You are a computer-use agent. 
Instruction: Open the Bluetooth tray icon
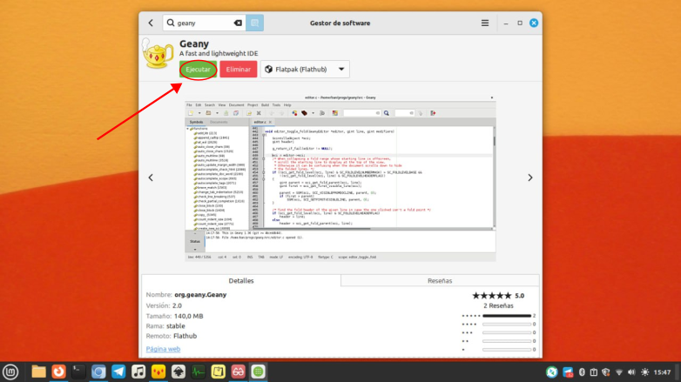pos(582,372)
